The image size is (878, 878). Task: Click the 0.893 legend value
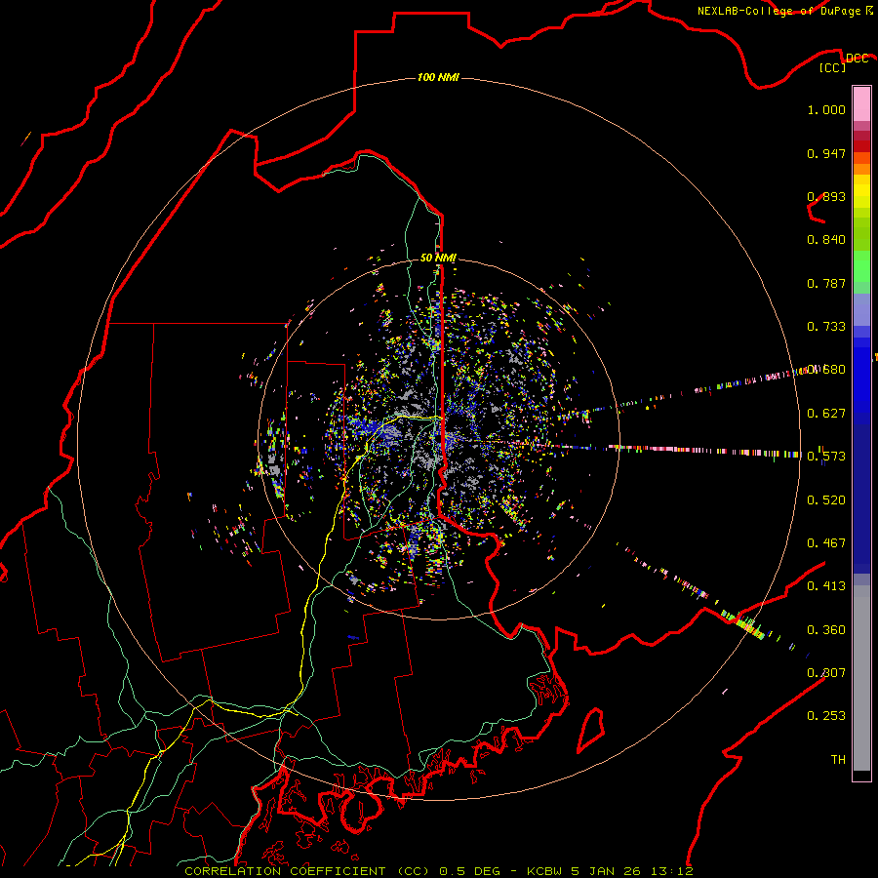(x=826, y=196)
